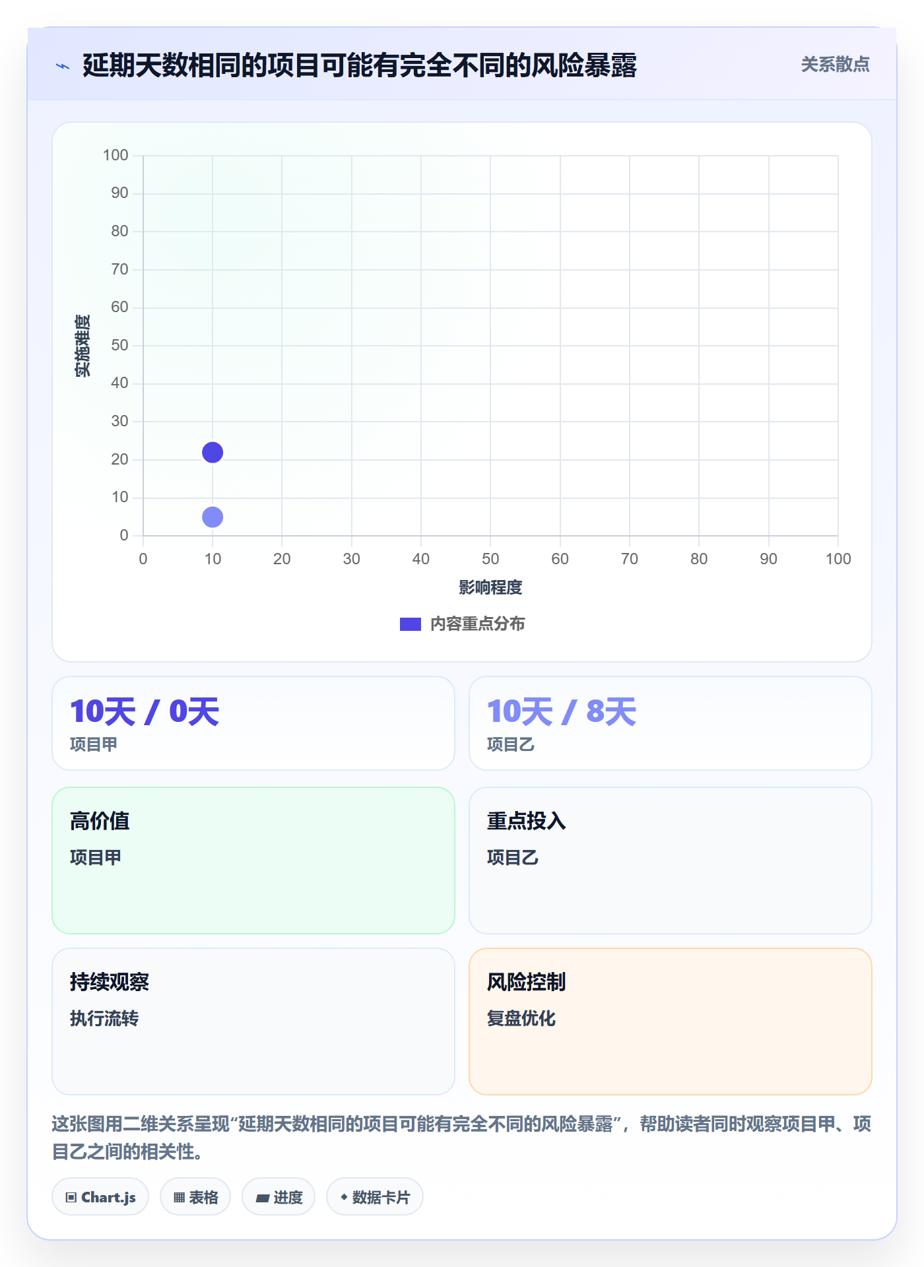Viewport: 924px width, 1267px height.
Task: Open the 高价值 quadrant card
Action: (253, 861)
